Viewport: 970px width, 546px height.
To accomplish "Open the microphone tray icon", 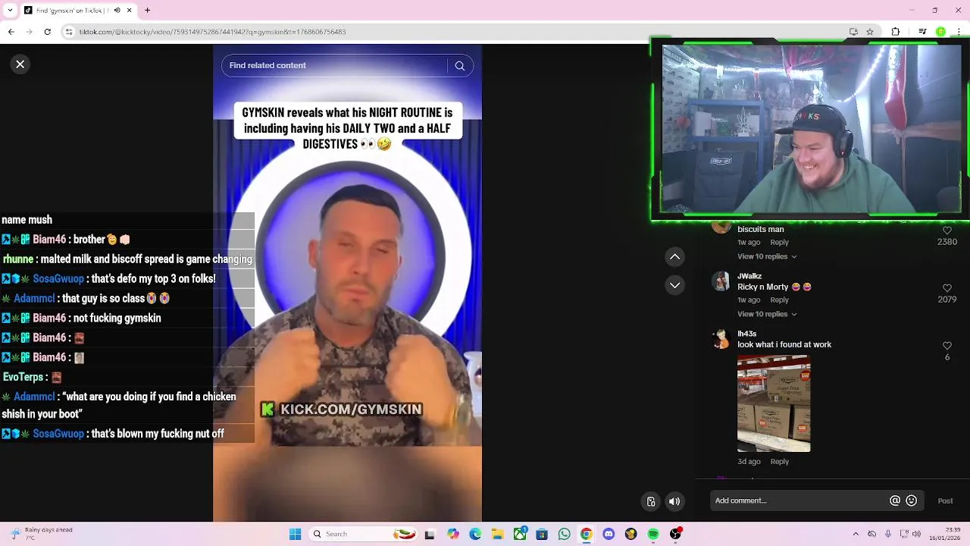I will click(x=888, y=535).
